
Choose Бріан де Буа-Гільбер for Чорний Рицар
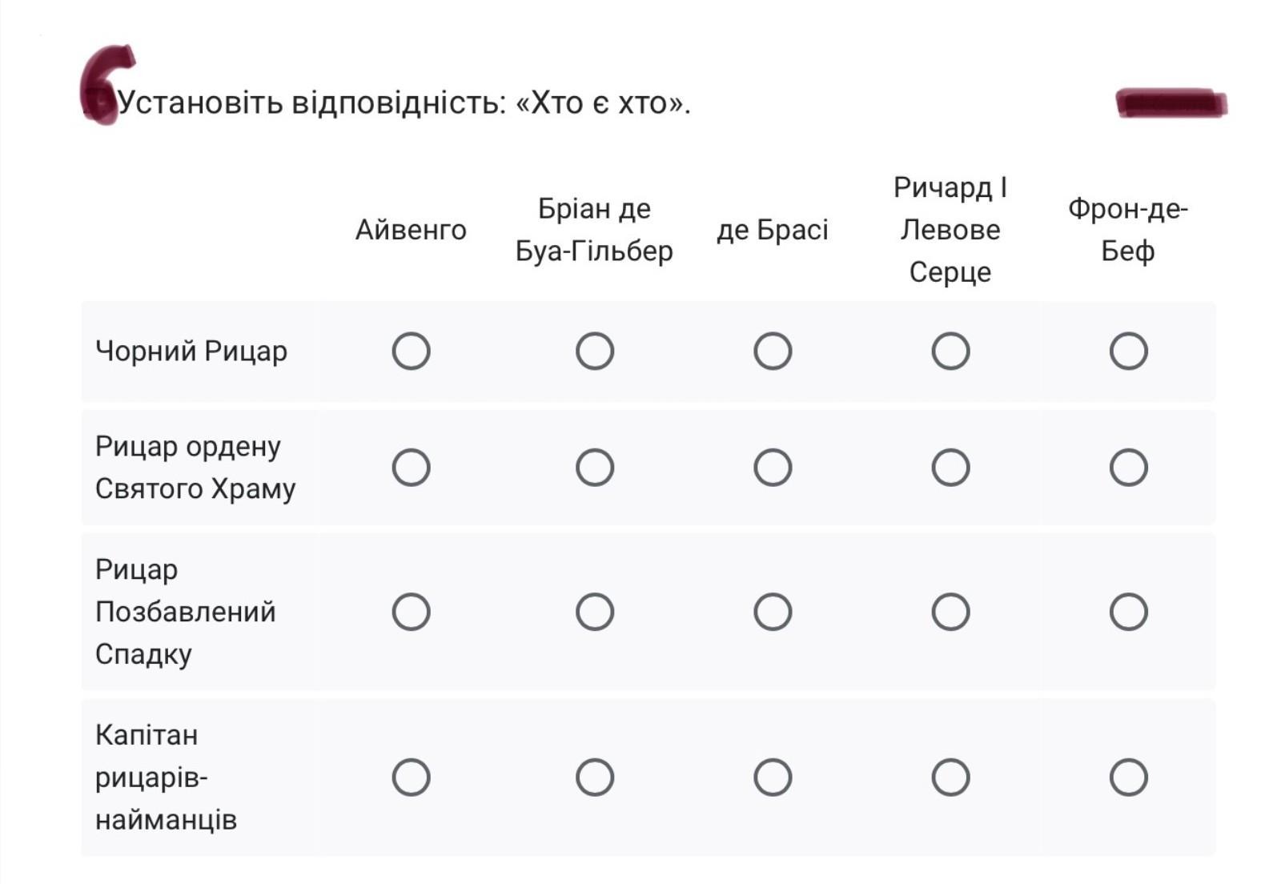[x=594, y=351]
